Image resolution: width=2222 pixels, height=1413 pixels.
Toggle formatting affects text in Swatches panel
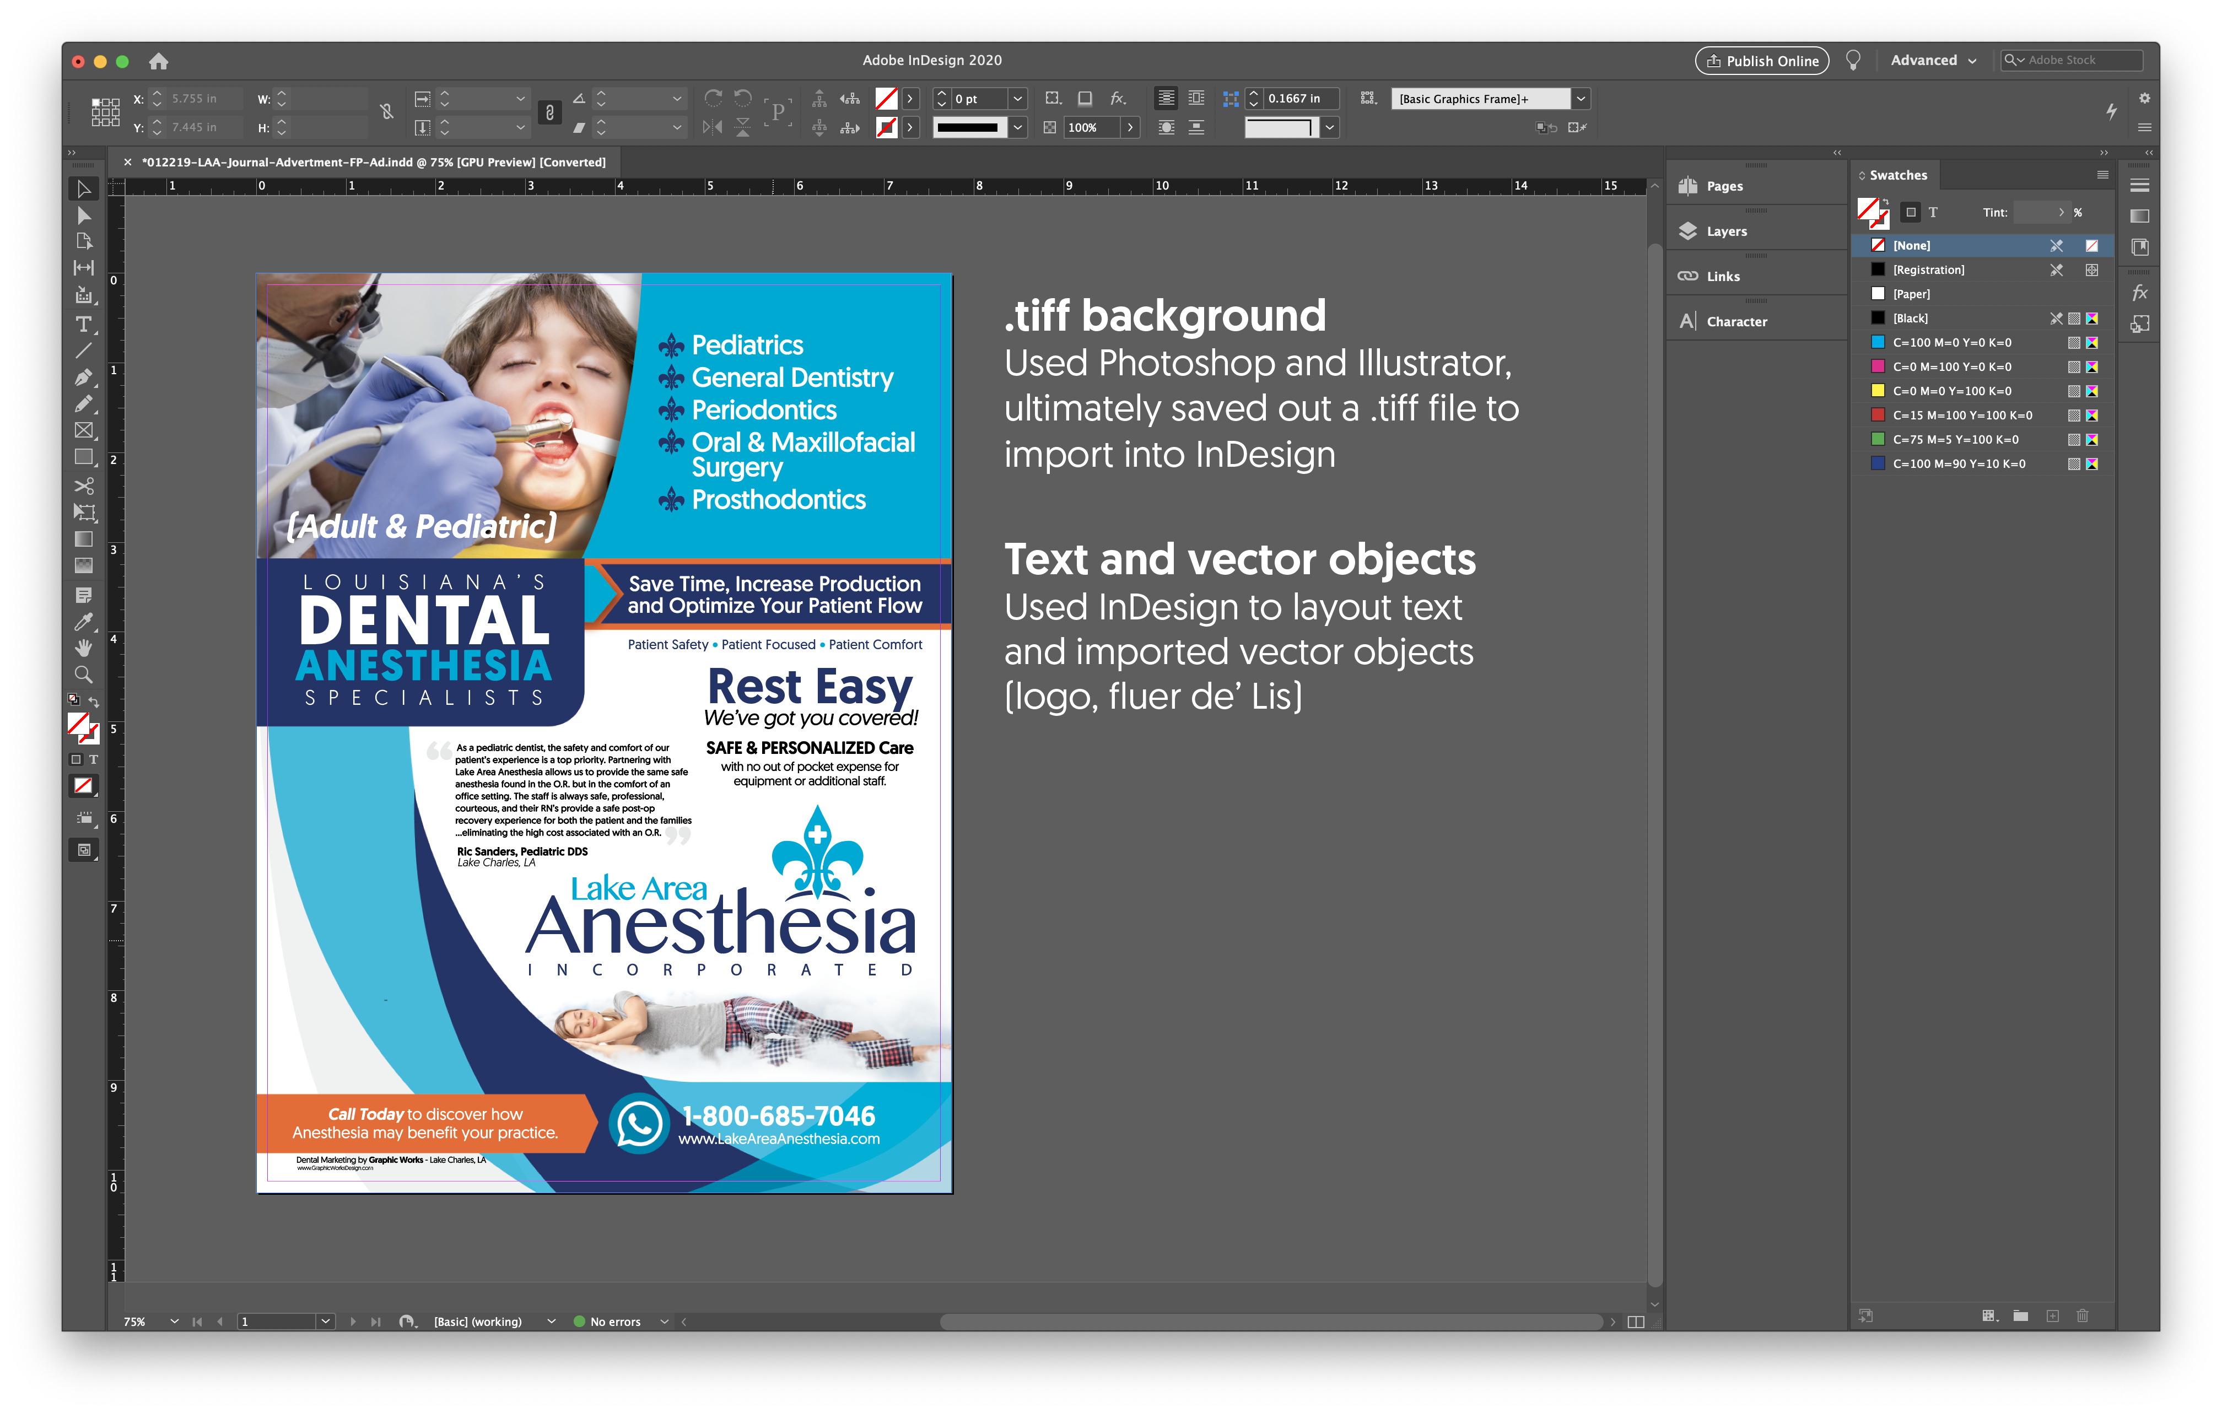pyautogui.click(x=1933, y=212)
